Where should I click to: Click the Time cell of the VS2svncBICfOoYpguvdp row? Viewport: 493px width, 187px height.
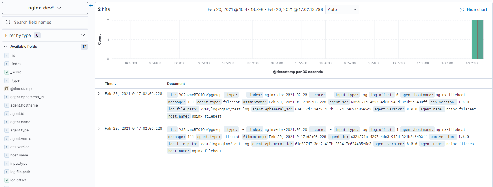[x=133, y=129]
